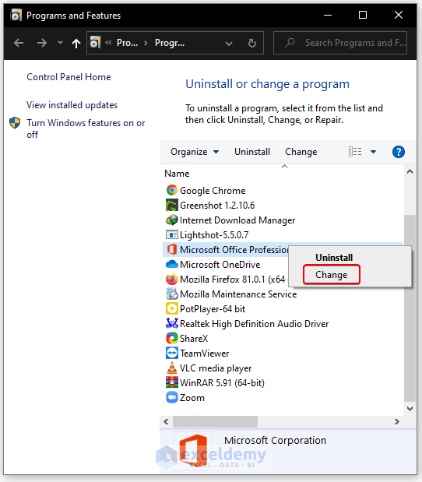Select VLC media player entry
This screenshot has width=422, height=482.
tap(216, 368)
